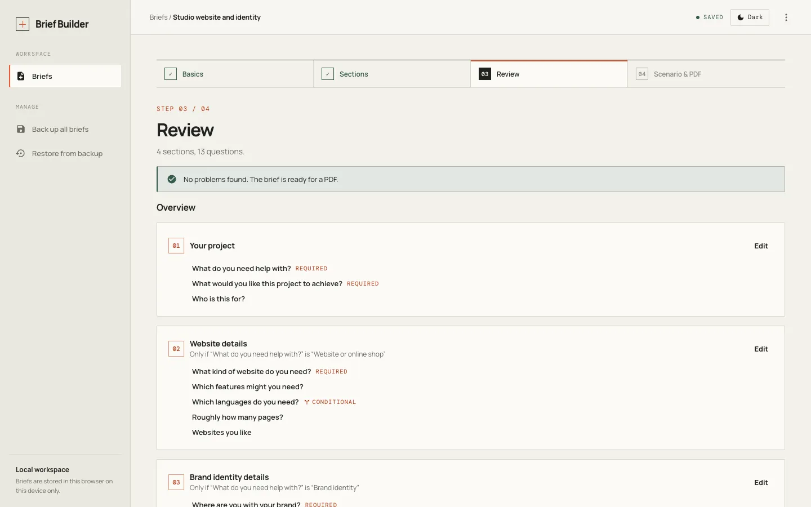Choose Restore from backup
Screen dimensions: 811x507
[65, 153]
